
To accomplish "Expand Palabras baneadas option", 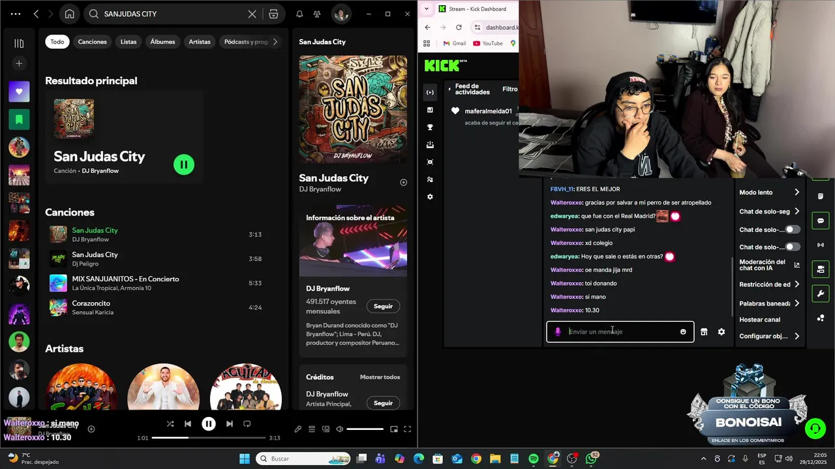I will tap(769, 304).
